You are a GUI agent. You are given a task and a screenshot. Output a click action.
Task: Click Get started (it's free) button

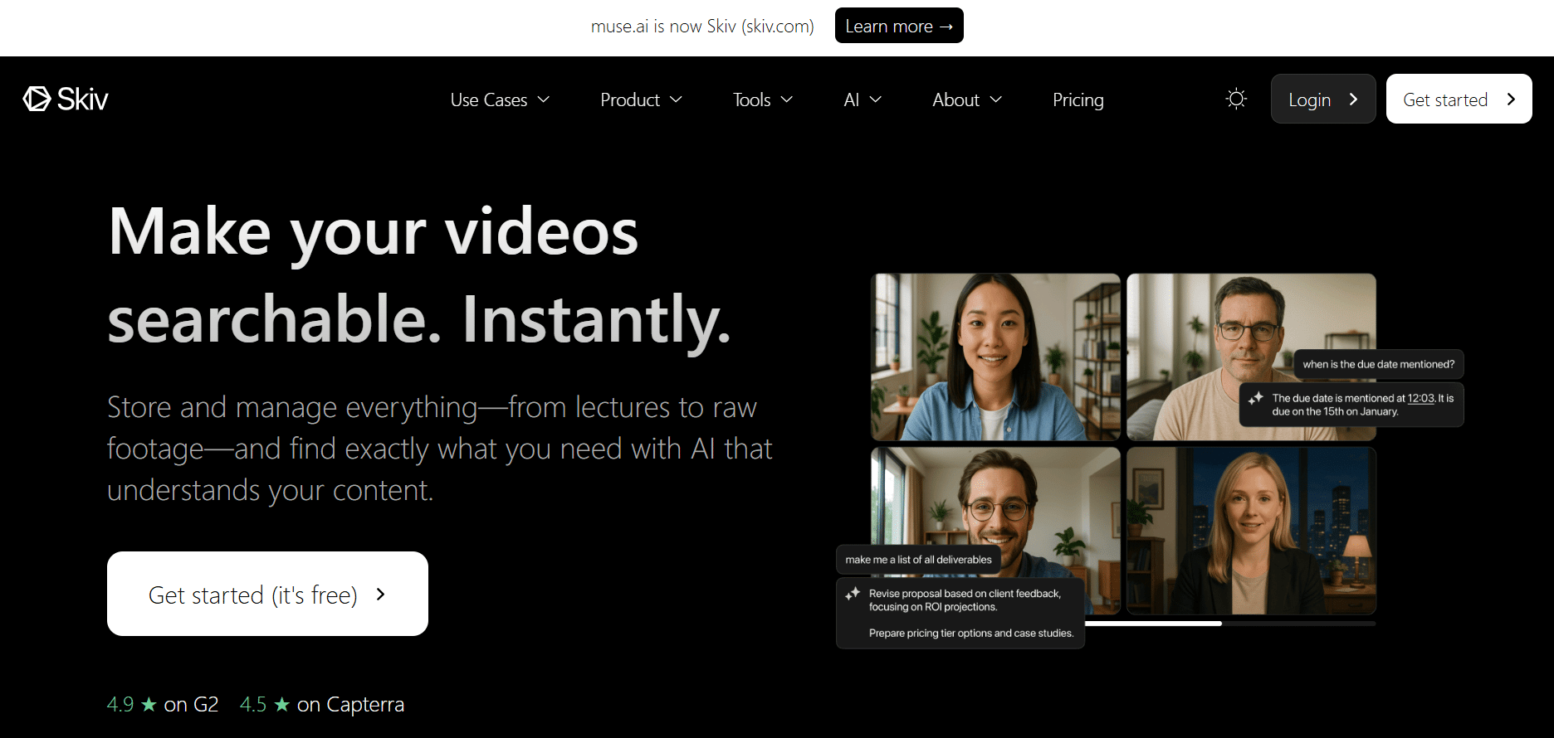267,594
